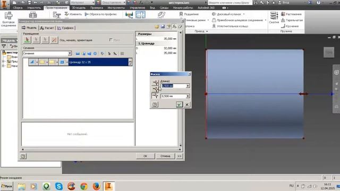The height and width of the screenshot is (191, 340).
Task: Open section type yellow icon dropdown arrow
Action: tap(47, 62)
